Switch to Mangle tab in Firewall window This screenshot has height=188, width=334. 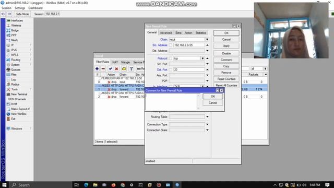(x=125, y=62)
